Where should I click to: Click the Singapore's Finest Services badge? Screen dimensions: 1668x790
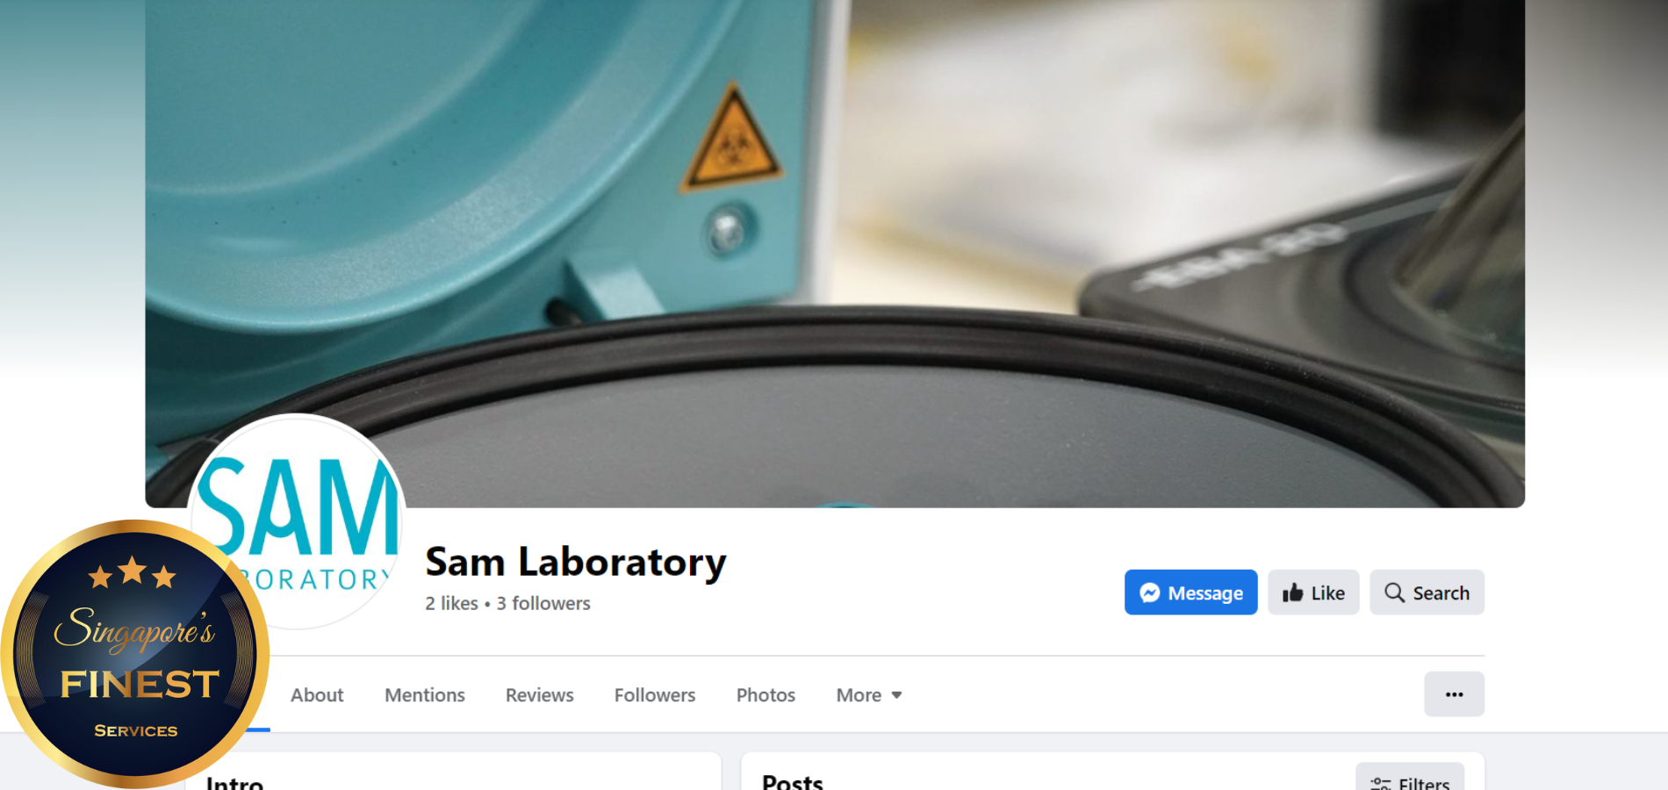pyautogui.click(x=134, y=654)
